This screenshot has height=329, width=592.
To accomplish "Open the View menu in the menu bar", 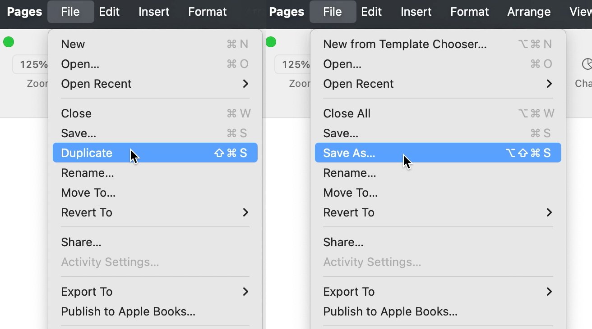I will pos(580,12).
